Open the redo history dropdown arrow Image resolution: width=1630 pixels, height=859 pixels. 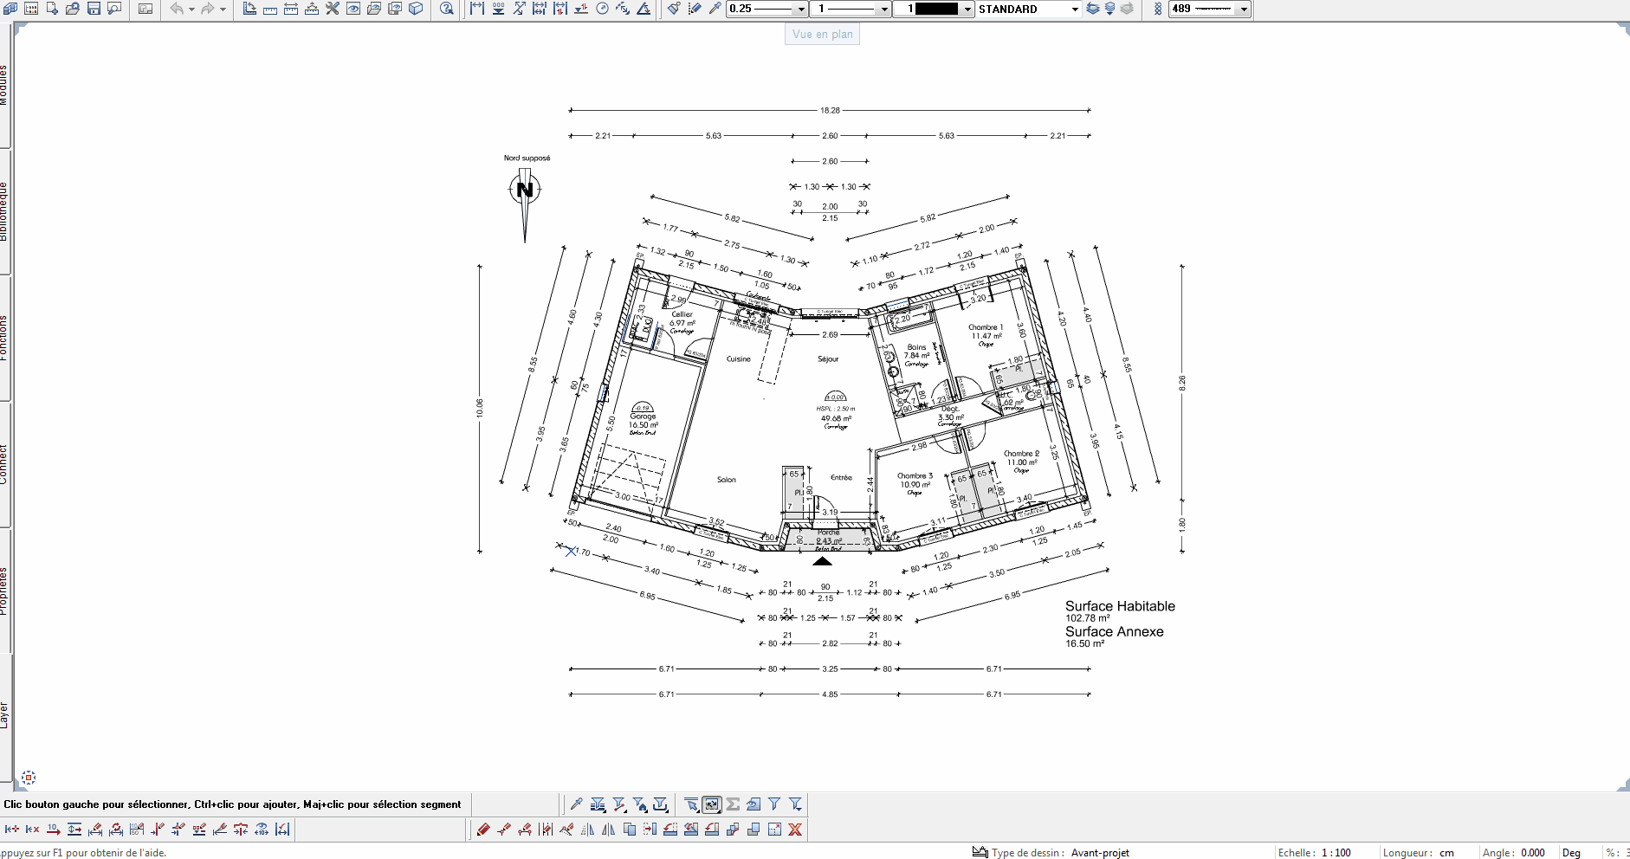(x=223, y=9)
